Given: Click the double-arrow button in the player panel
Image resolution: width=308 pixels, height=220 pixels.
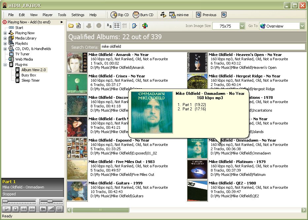Looking at the screenshot, I should 43,209.
